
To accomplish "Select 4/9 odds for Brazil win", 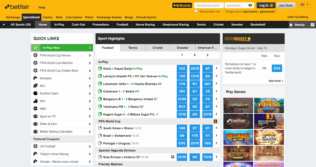I will click(182, 136).
